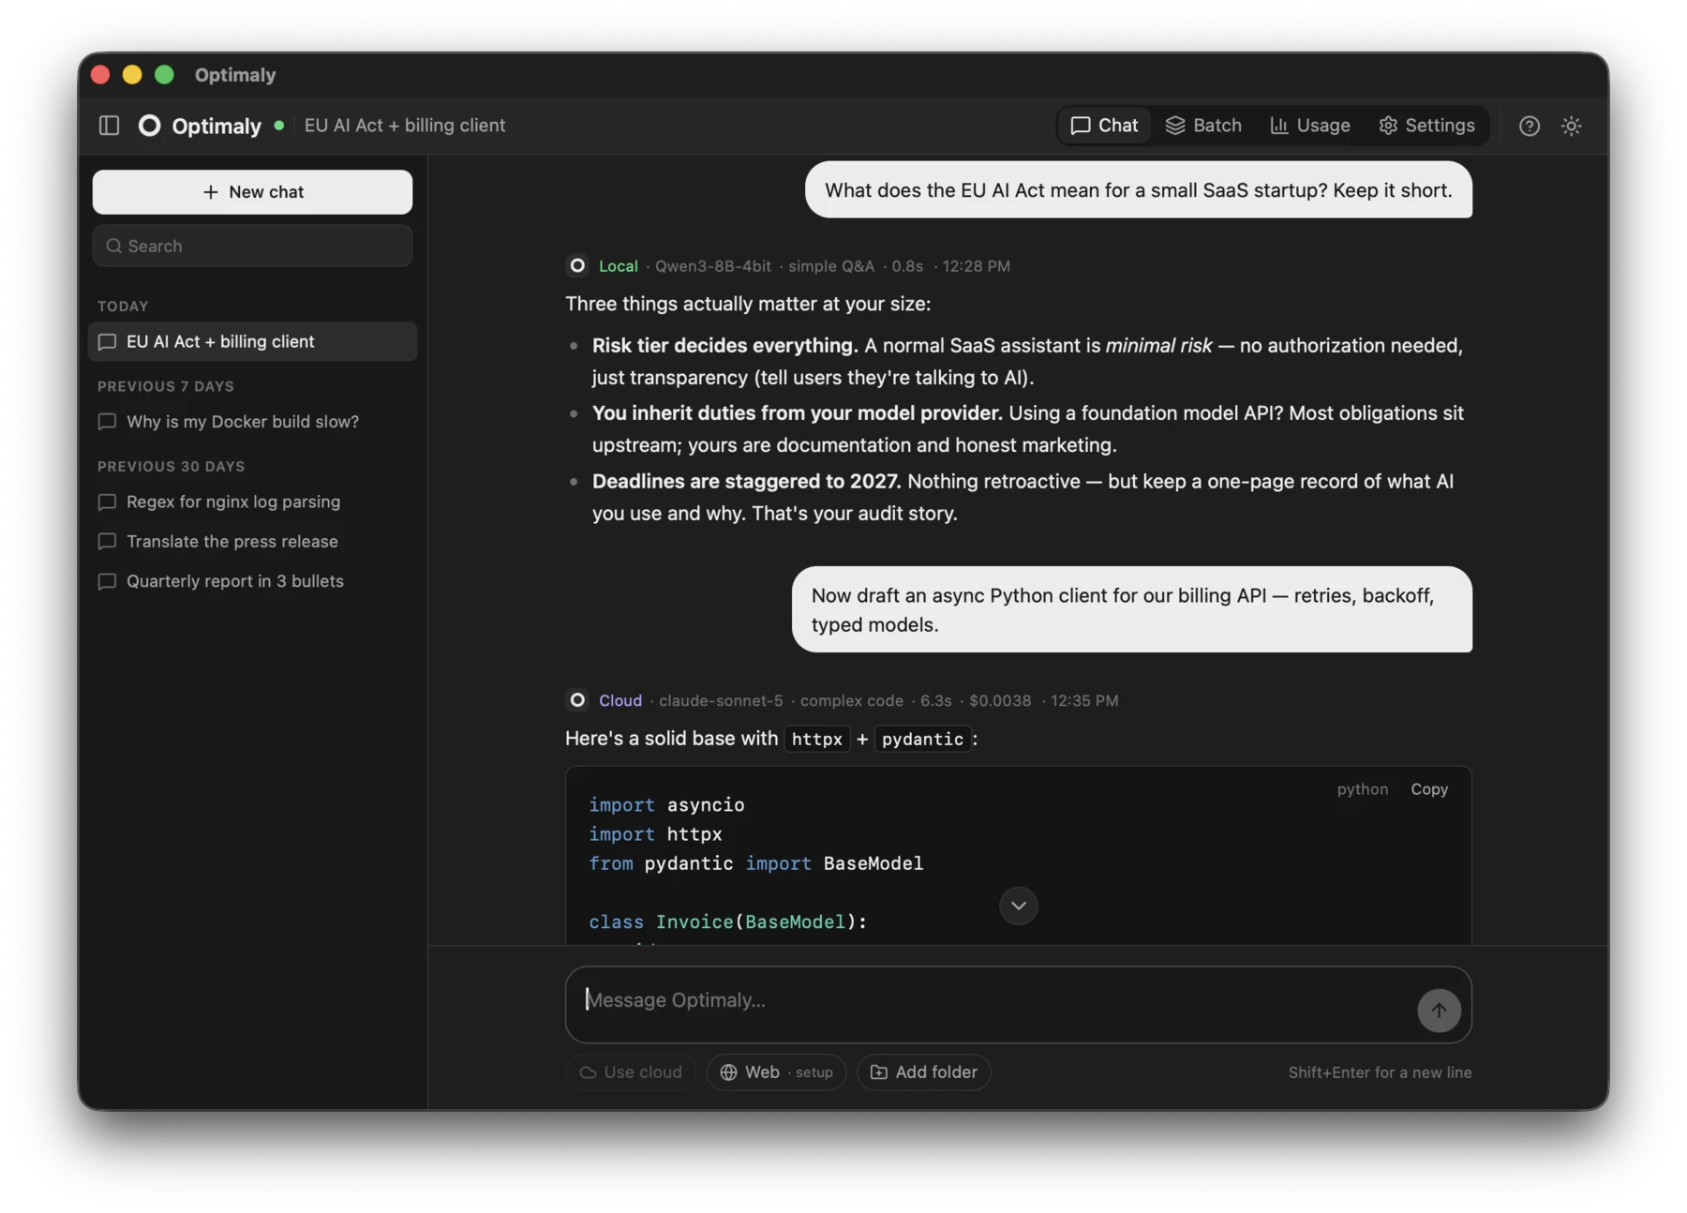
Task: Open the help question mark icon
Action: 1530,126
